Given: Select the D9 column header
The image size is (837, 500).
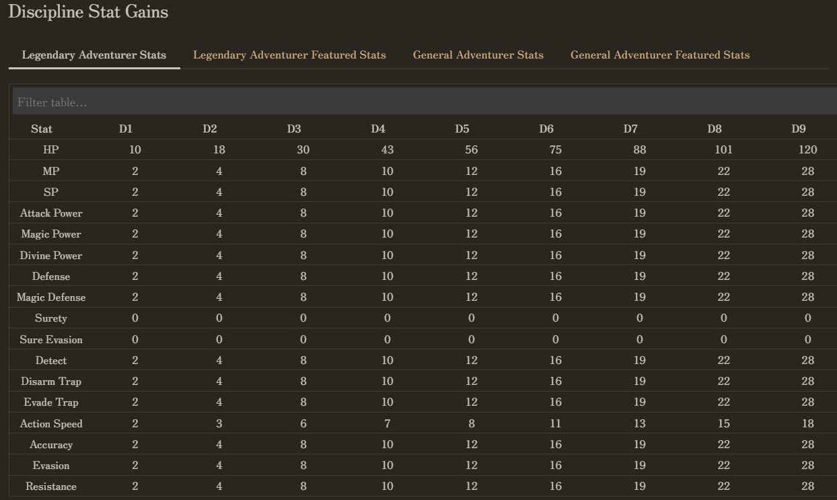Looking at the screenshot, I should [x=799, y=129].
